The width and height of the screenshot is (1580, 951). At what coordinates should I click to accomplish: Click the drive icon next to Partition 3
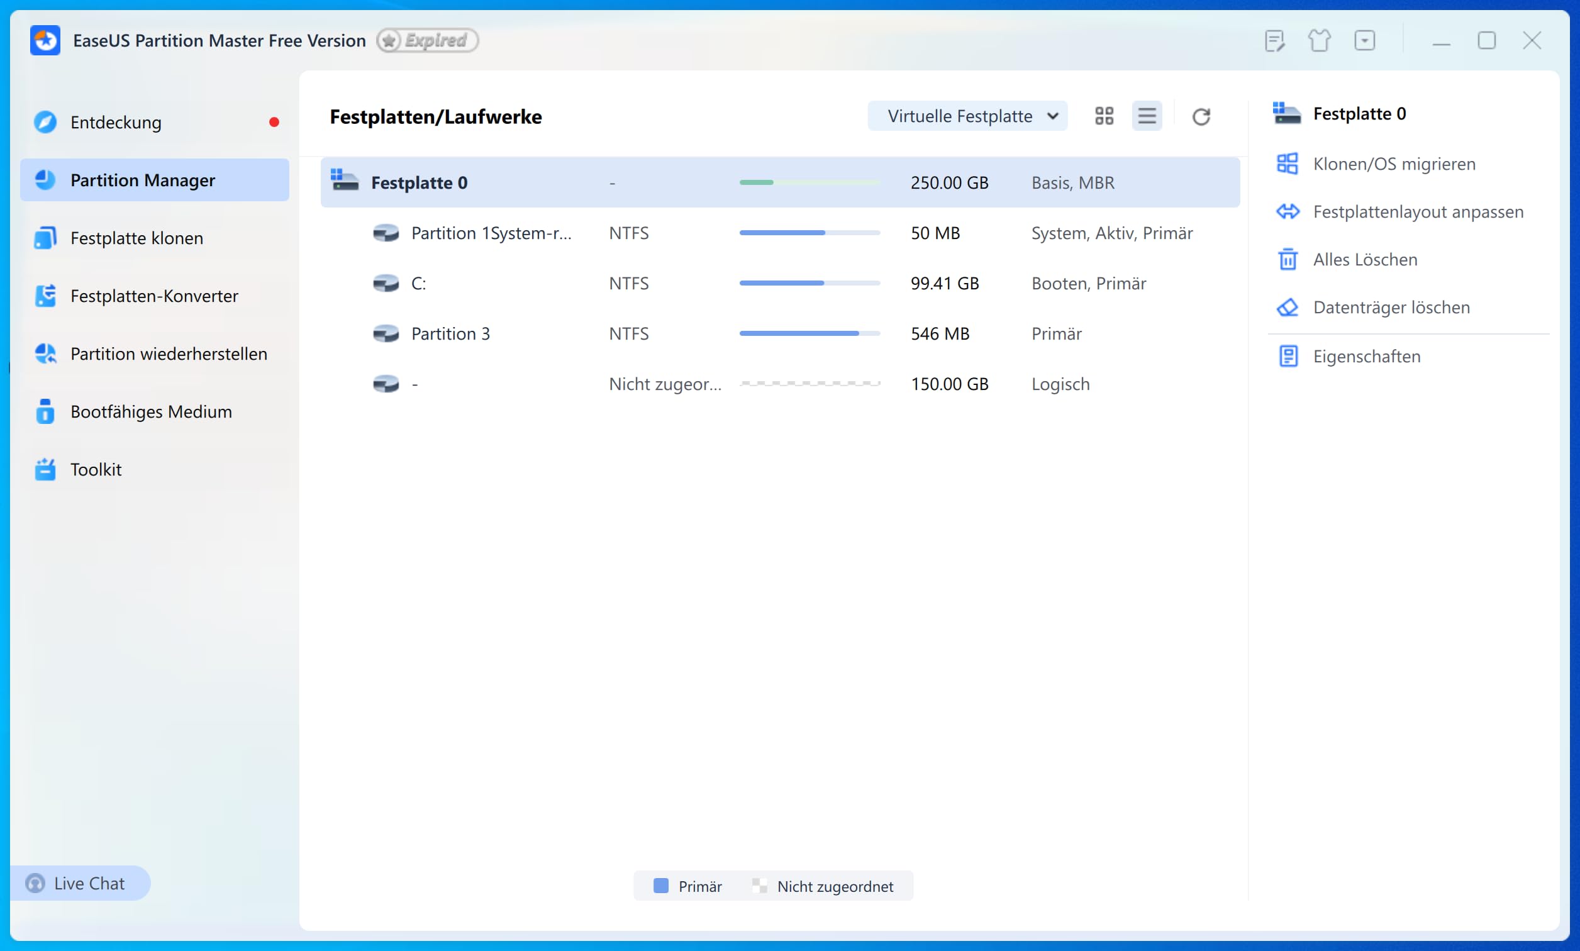click(x=386, y=333)
